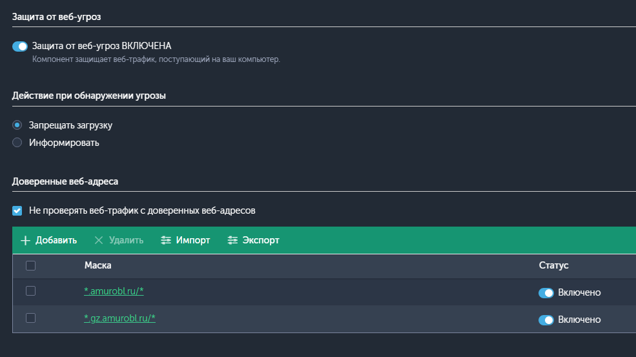Click the plus icon next to Добавить
636x357 pixels.
(x=25, y=240)
